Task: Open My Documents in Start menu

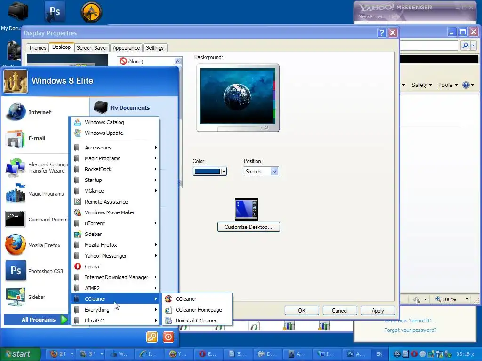Action: tap(122, 108)
